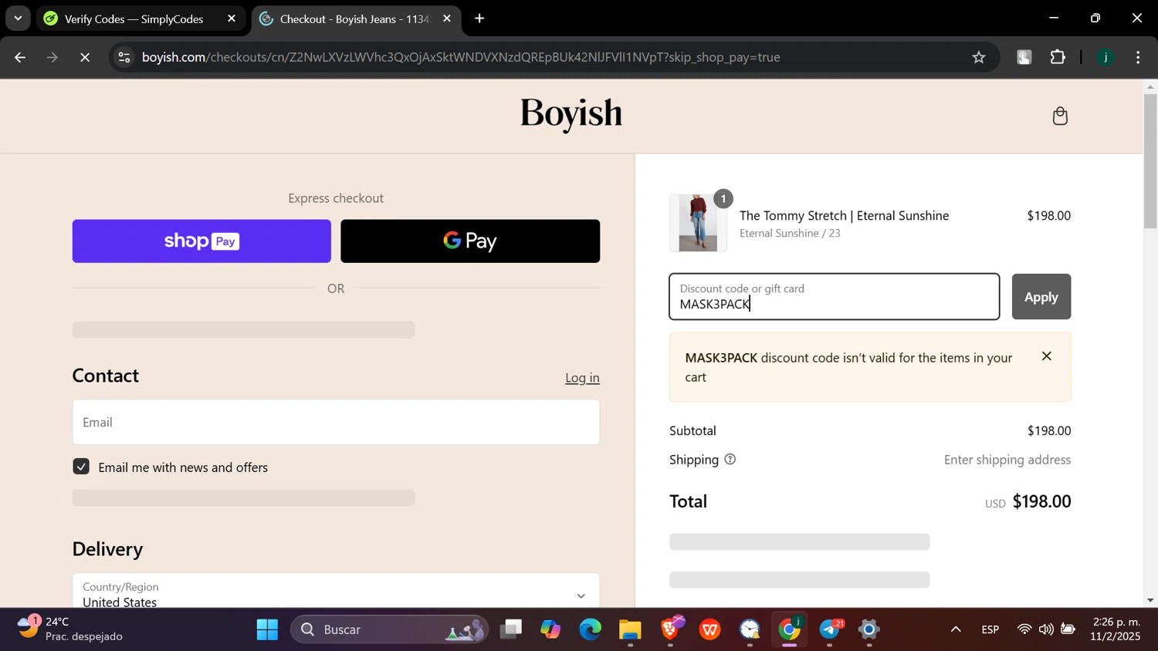This screenshot has width=1158, height=651.
Task: Launch Copilot from the taskbar
Action: tap(550, 629)
